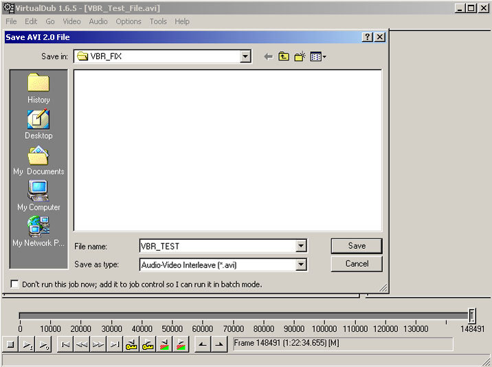Screen dimensions: 492x367
Task: Jump to the end of video
Action: [x=115, y=345]
